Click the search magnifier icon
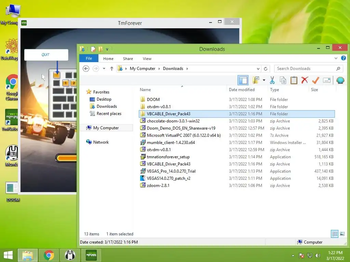This screenshot has width=350, height=262. pyautogui.click(x=338, y=69)
